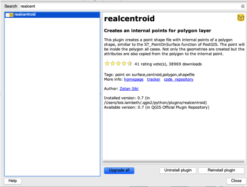Screen dimensions: 247x187
Task: Open Help for the plugin manager
Action: (13, 181)
